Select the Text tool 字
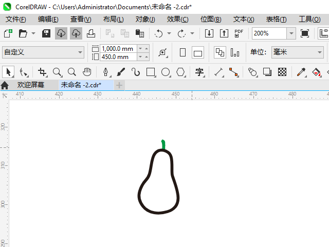 coord(199,72)
